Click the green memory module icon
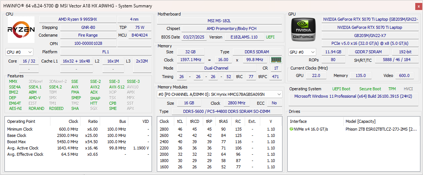 (x=275, y=60)
